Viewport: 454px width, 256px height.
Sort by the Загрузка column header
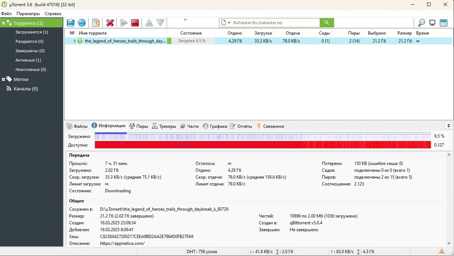click(259, 33)
